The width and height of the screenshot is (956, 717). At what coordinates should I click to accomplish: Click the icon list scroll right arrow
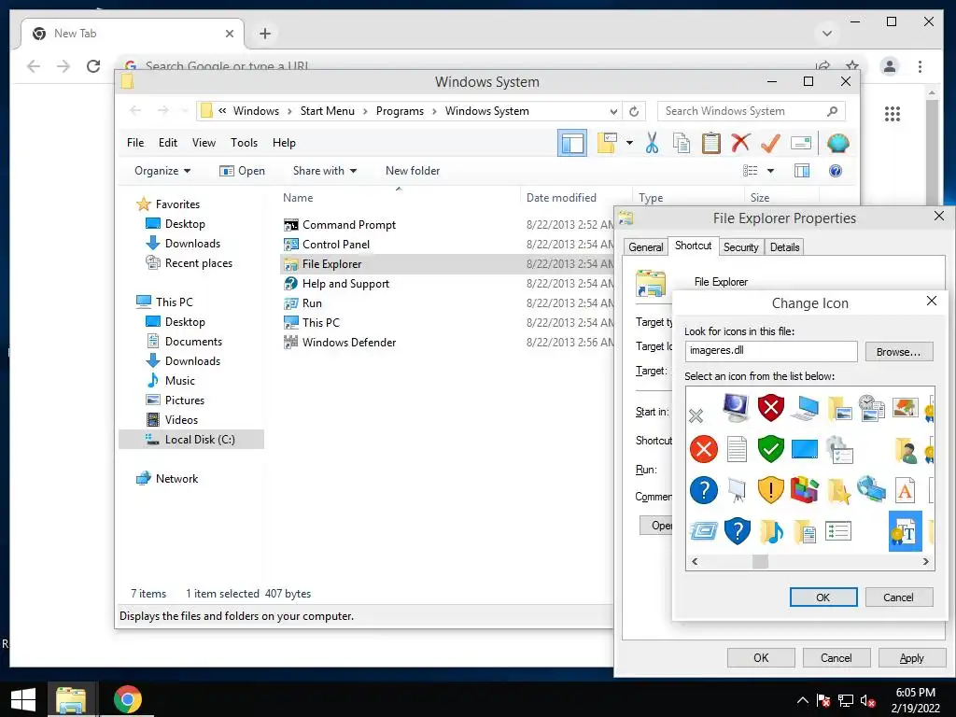point(925,561)
